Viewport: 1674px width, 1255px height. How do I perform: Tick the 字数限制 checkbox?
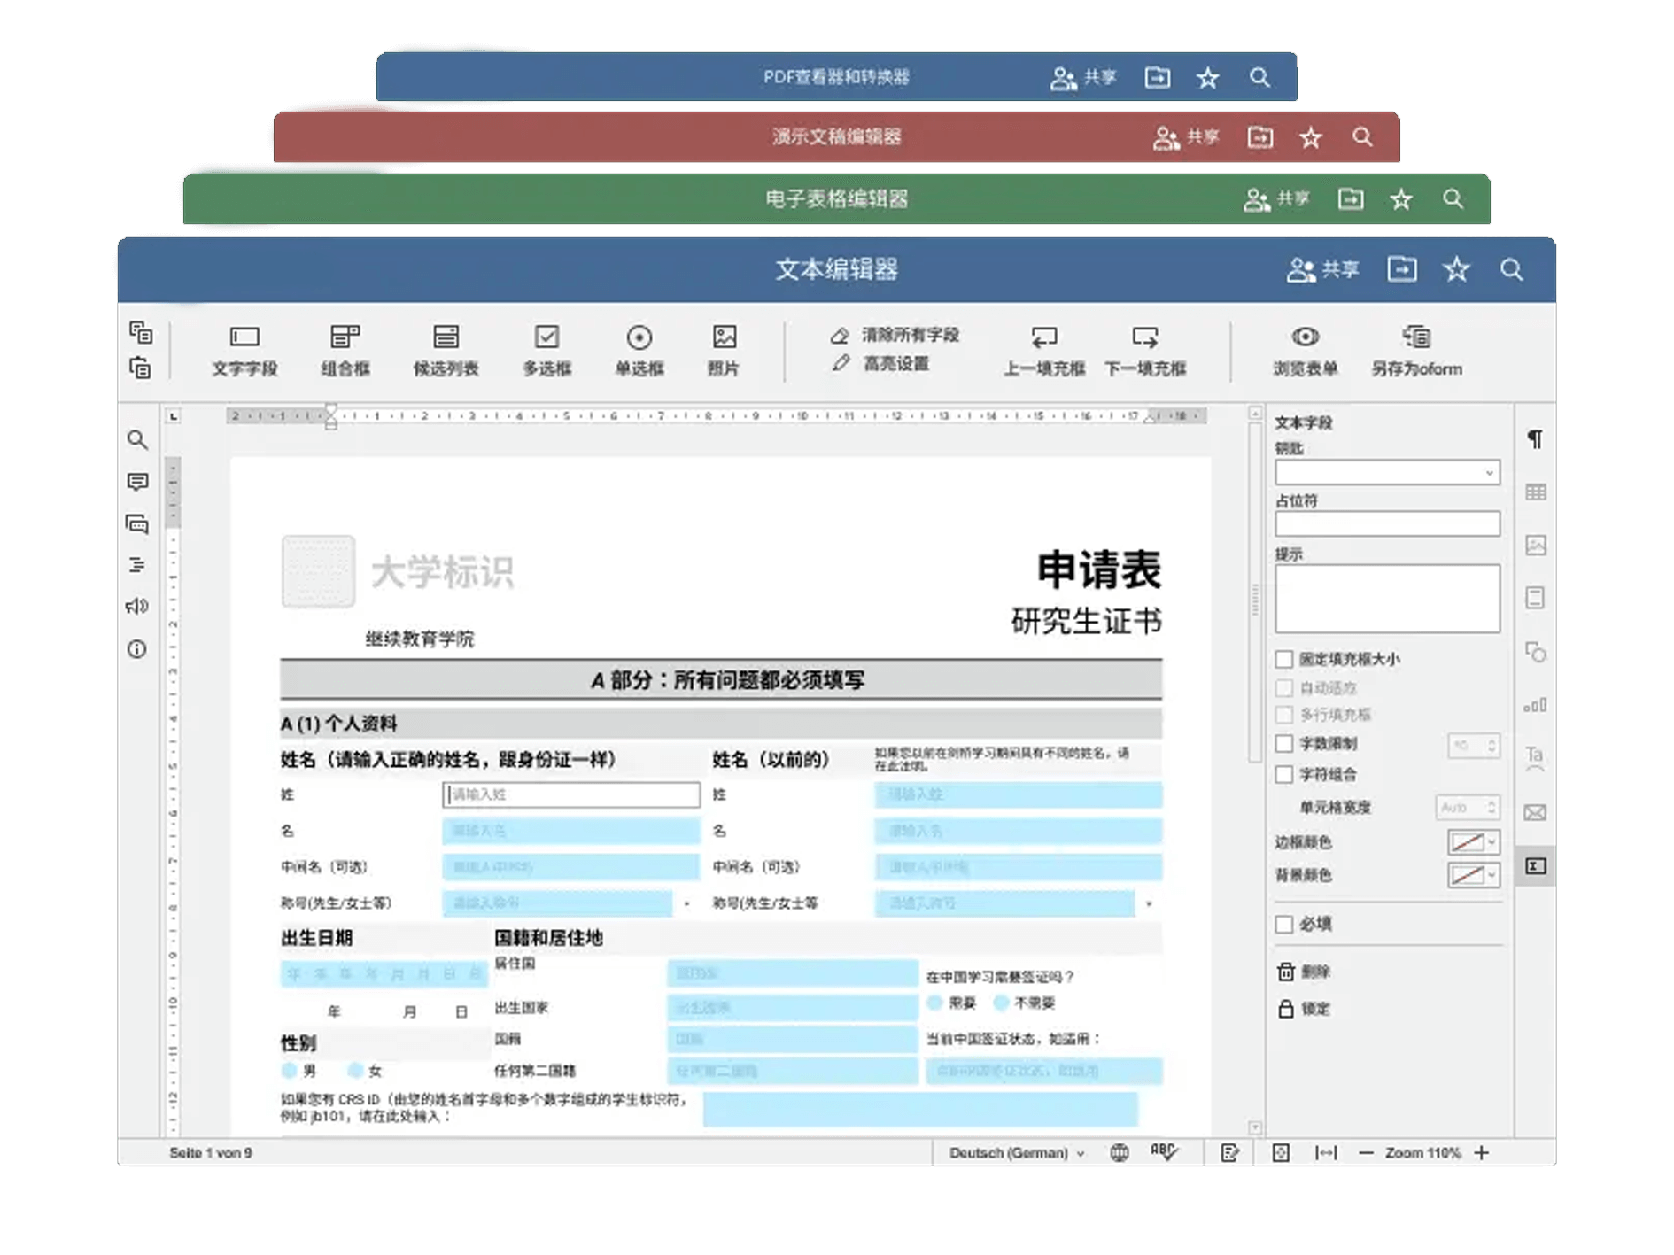click(x=1284, y=744)
